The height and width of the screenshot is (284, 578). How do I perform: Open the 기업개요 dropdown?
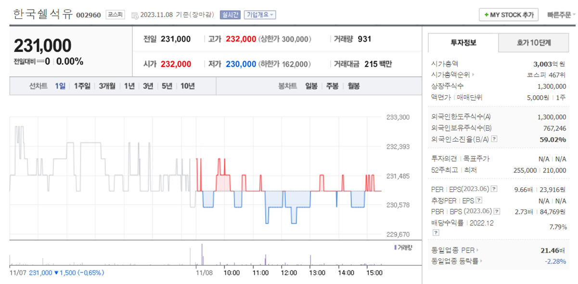pos(260,15)
